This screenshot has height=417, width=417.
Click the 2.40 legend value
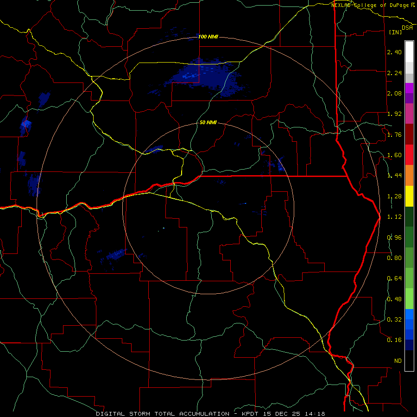pyautogui.click(x=394, y=52)
